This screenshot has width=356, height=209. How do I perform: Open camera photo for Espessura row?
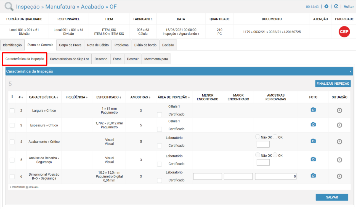(313, 124)
